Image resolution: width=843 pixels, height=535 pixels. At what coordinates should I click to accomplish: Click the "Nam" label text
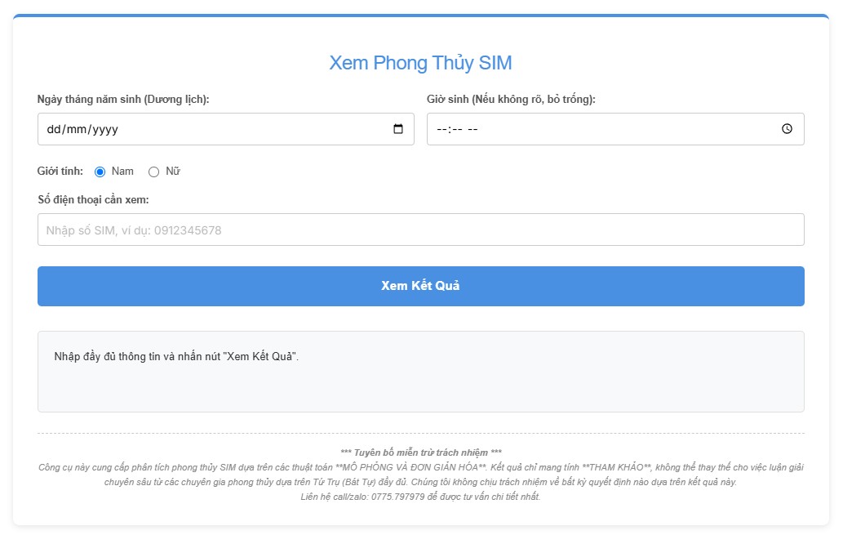click(122, 172)
